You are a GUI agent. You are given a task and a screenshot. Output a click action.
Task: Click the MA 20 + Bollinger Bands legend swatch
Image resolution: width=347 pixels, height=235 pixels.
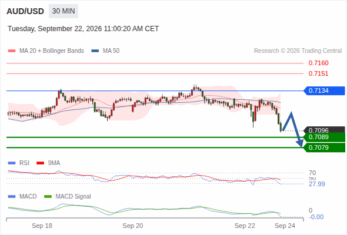(x=12, y=51)
